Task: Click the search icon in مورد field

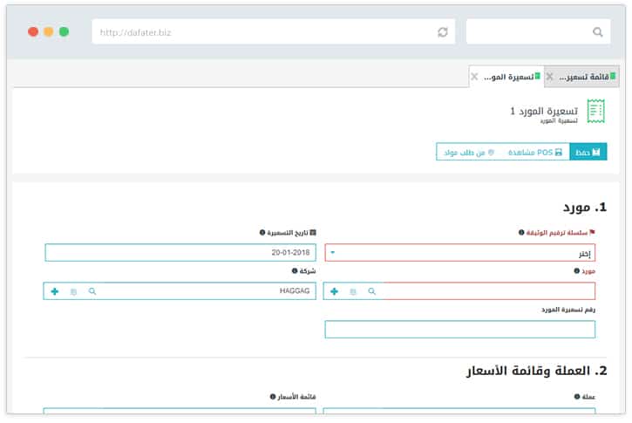Action: pyautogui.click(x=371, y=291)
